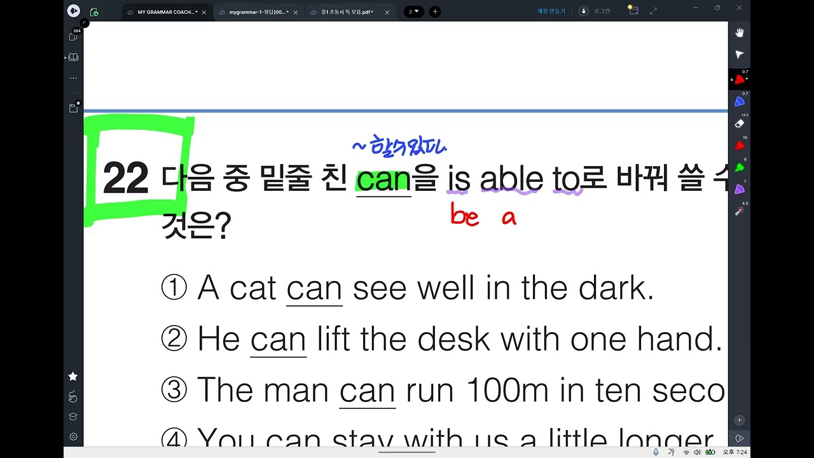Screen dimensions: 814x458
Task: Open the favorites star in sidebar
Action: coord(73,377)
